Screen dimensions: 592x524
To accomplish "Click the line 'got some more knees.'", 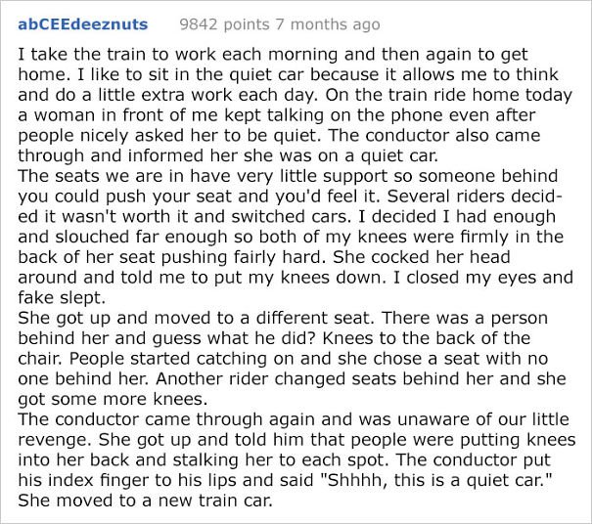I will pos(113,399).
